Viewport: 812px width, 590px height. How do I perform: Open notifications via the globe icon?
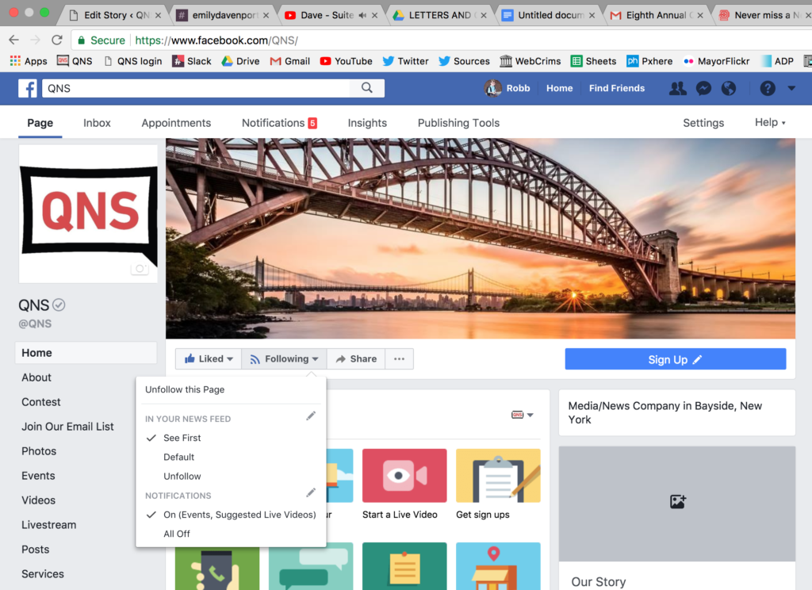(730, 88)
